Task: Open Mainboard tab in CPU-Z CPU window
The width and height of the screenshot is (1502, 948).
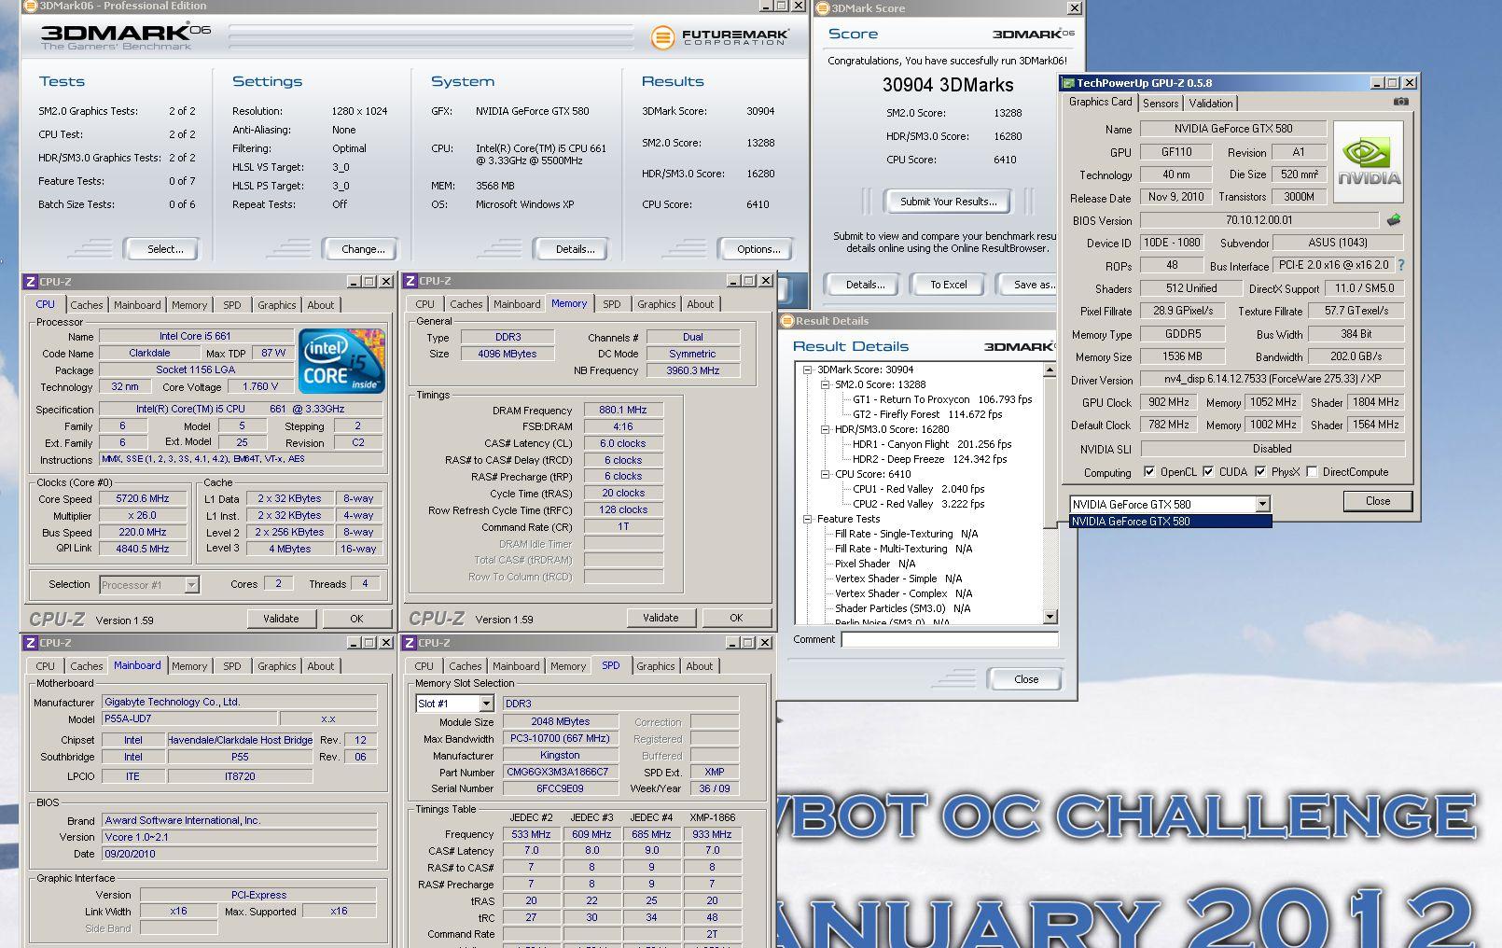Action: coord(137,305)
